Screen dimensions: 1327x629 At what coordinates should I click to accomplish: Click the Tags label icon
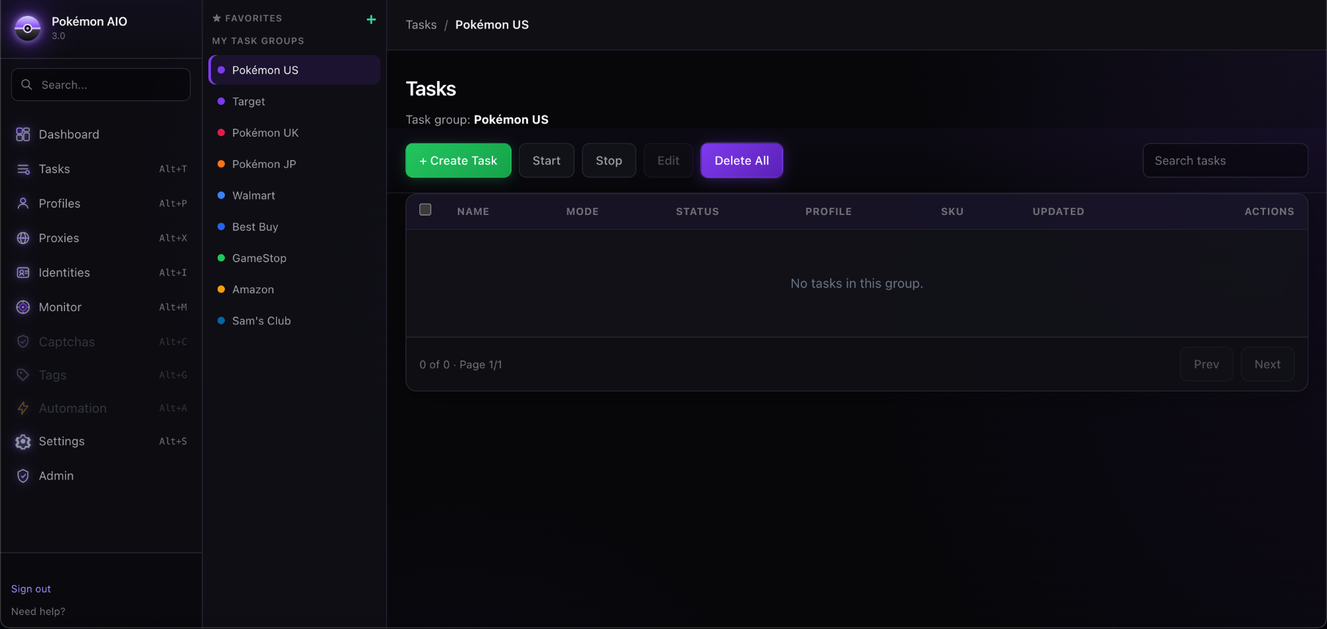click(x=23, y=375)
